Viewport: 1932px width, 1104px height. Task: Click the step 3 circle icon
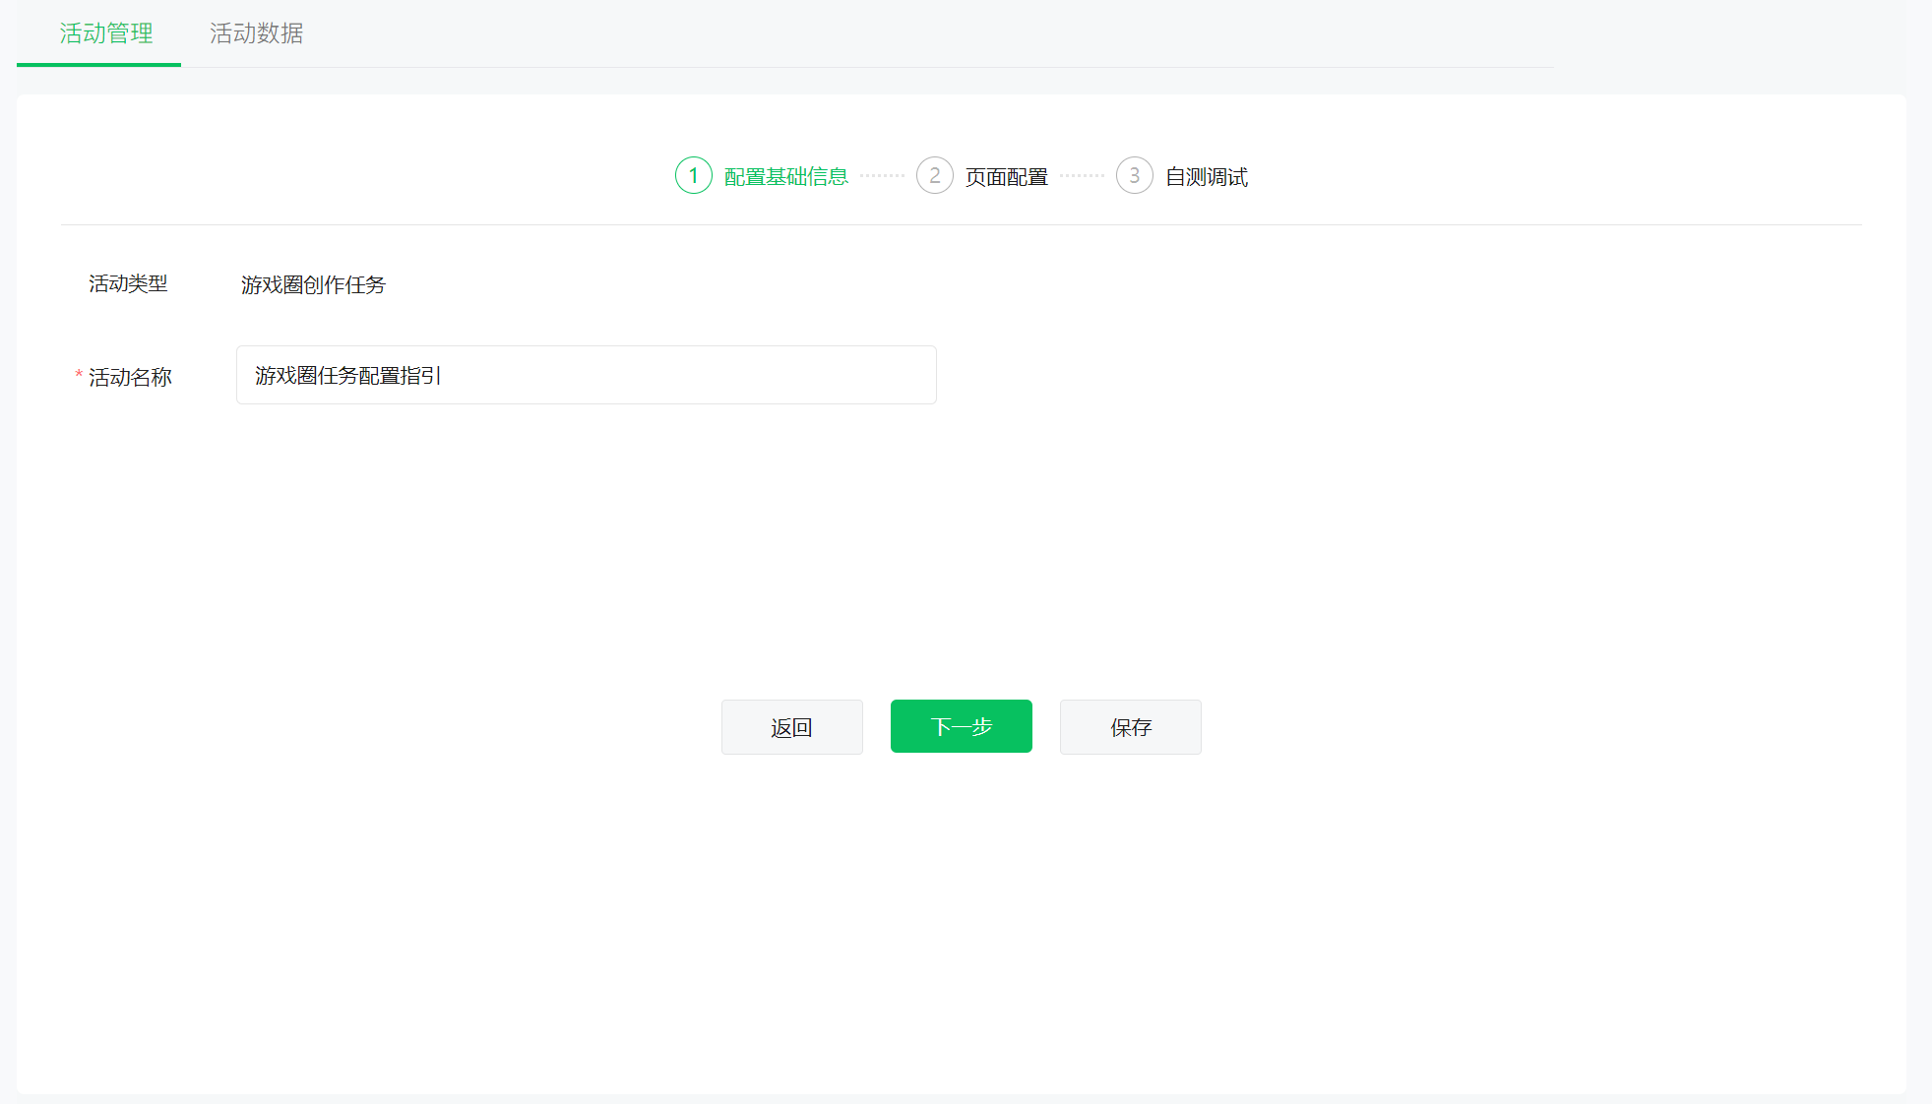coord(1135,175)
